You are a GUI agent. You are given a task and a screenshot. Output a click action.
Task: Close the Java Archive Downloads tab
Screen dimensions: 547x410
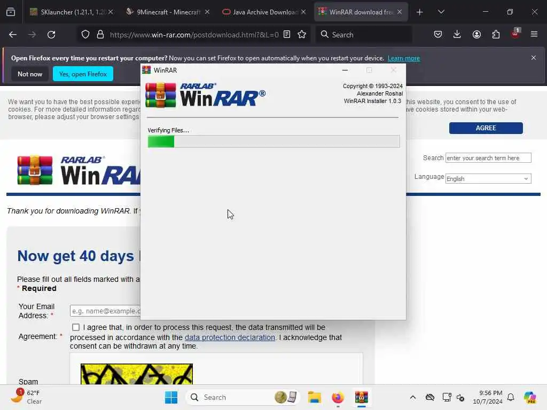click(x=303, y=12)
